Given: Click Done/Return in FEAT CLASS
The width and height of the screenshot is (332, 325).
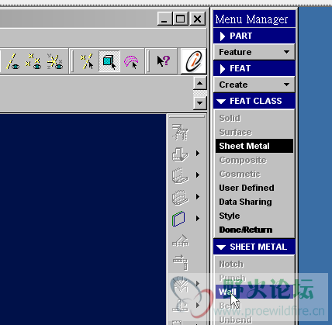Looking at the screenshot, I should [246, 230].
